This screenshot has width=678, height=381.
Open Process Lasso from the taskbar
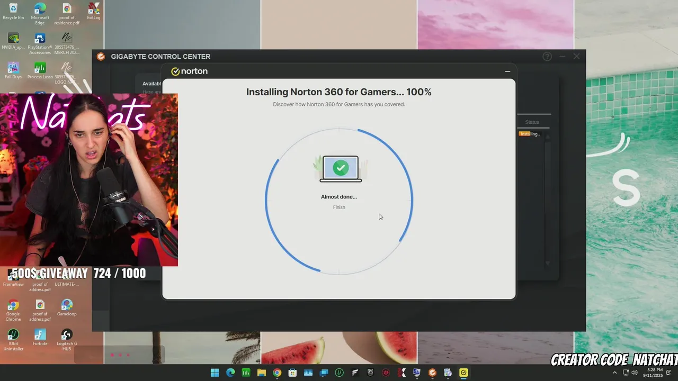(246, 373)
